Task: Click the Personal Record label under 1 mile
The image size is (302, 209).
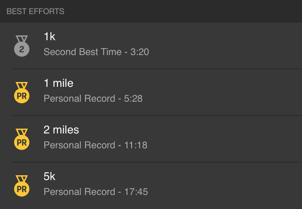Action: click(79, 98)
